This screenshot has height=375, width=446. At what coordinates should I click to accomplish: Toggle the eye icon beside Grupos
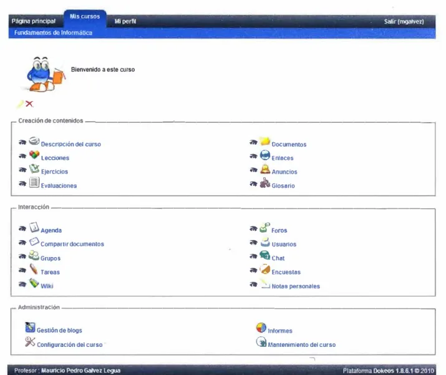click(x=22, y=256)
